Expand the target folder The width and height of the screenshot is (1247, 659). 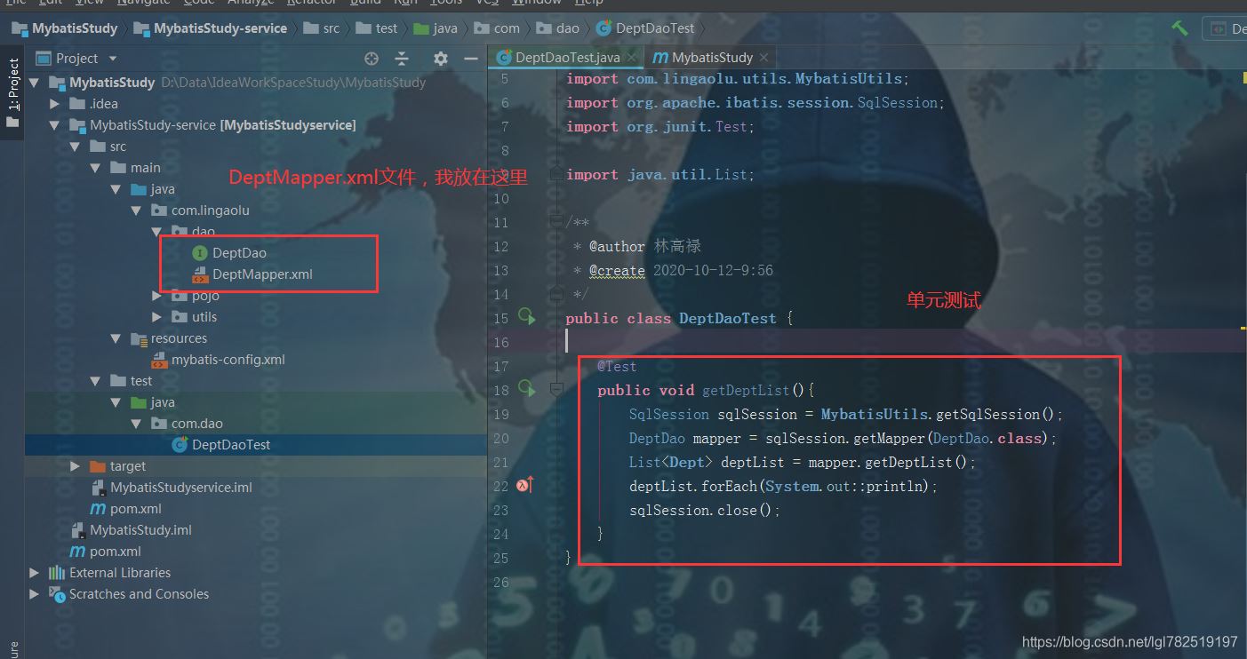click(x=75, y=465)
